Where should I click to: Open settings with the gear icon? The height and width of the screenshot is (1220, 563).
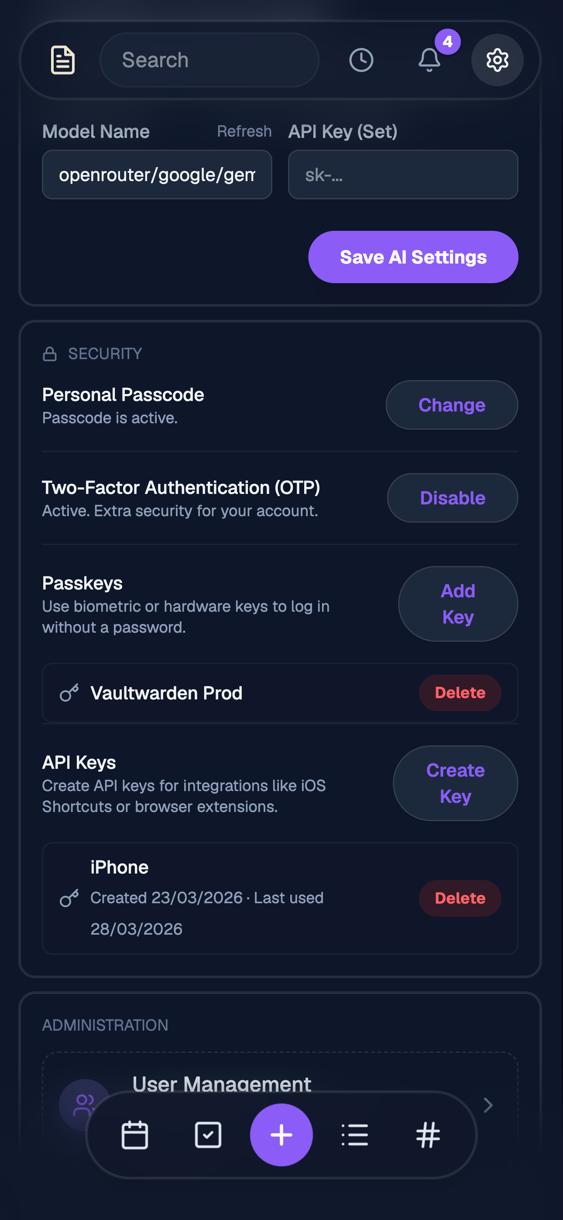[497, 60]
